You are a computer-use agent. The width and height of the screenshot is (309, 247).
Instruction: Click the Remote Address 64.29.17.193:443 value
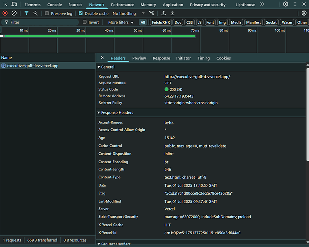(x=179, y=96)
